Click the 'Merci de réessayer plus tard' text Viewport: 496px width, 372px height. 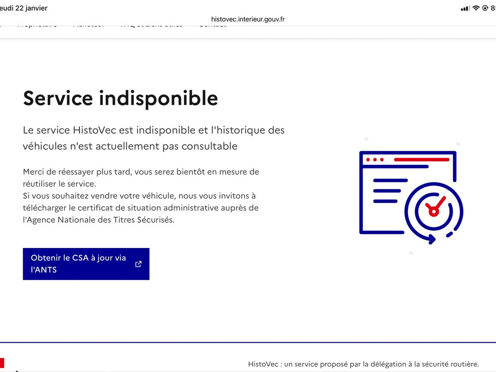141,177
